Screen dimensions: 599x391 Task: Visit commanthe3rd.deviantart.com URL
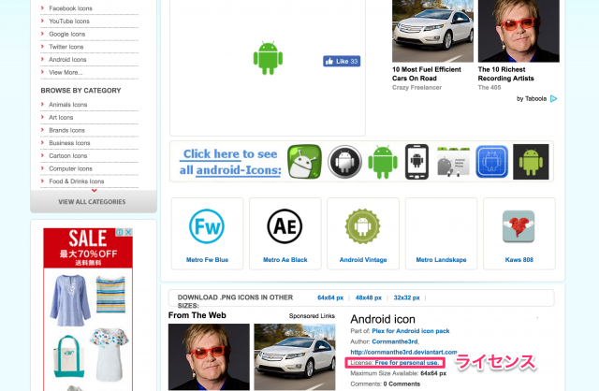403,352
